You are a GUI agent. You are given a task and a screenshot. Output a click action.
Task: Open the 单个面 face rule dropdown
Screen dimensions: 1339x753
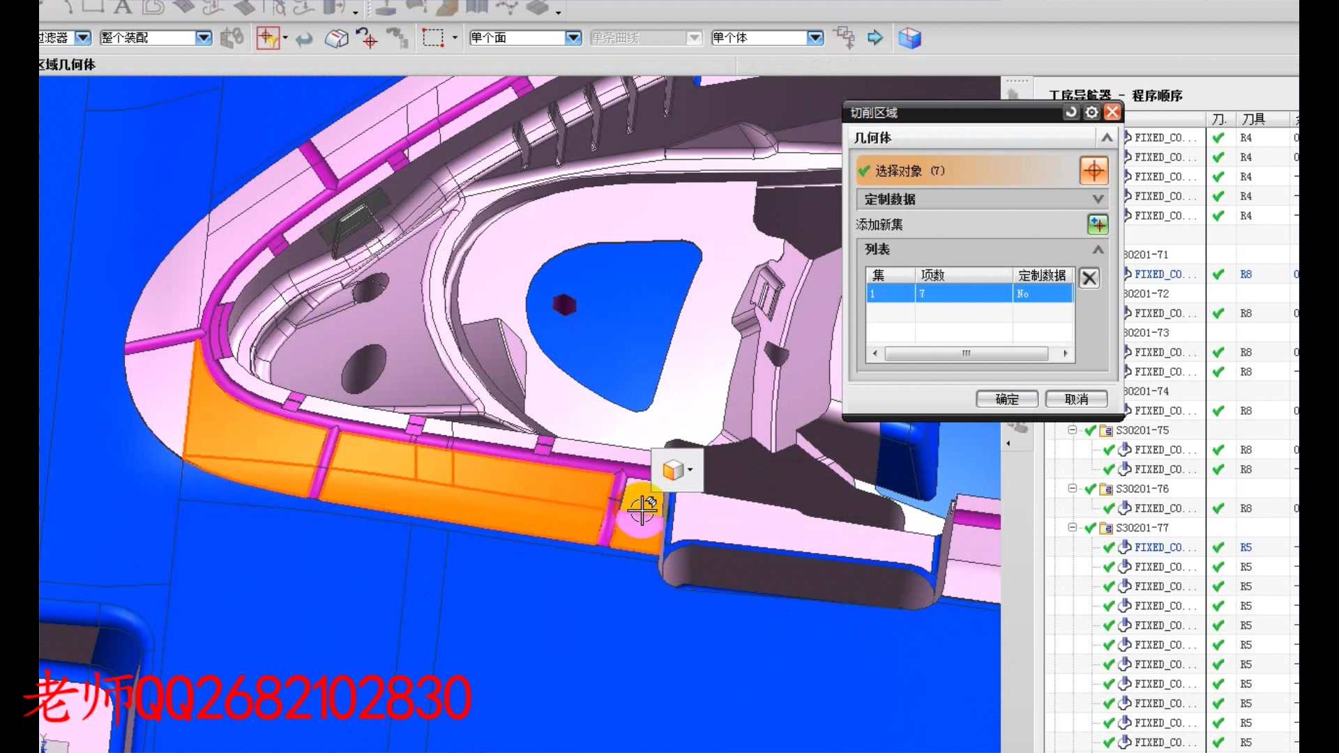coord(573,38)
